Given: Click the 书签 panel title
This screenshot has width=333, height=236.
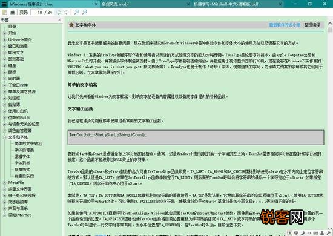Looking at the screenshot, I should [x=5, y=20].
